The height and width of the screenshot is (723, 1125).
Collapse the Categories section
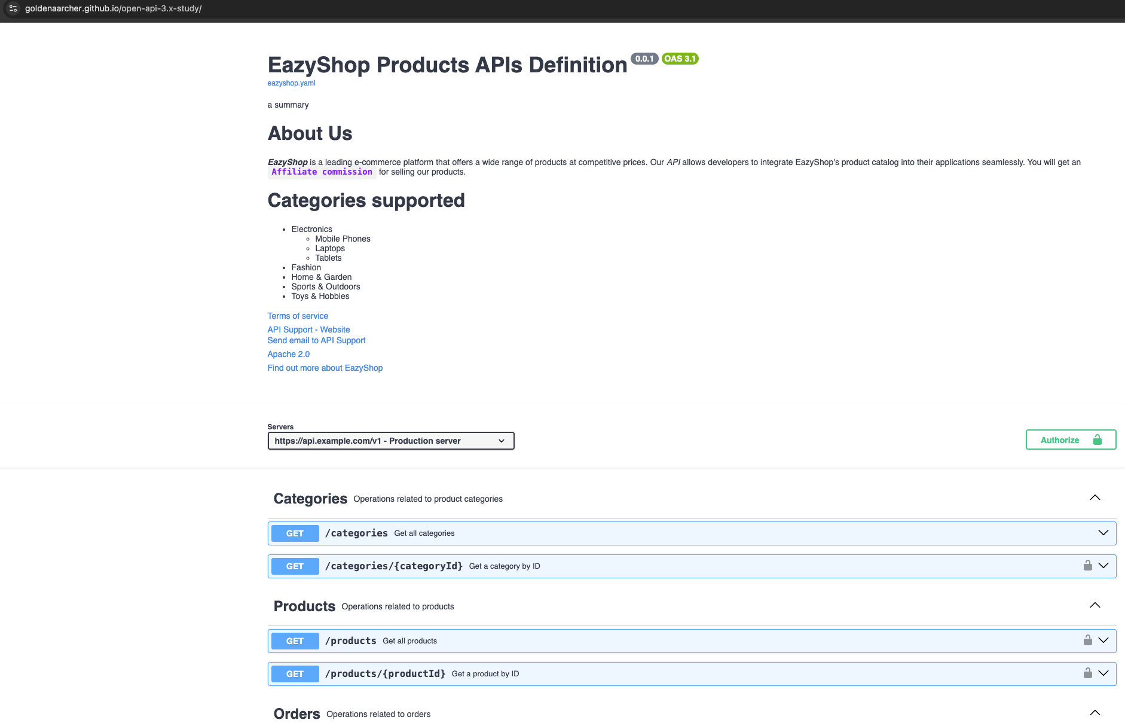(x=1095, y=498)
